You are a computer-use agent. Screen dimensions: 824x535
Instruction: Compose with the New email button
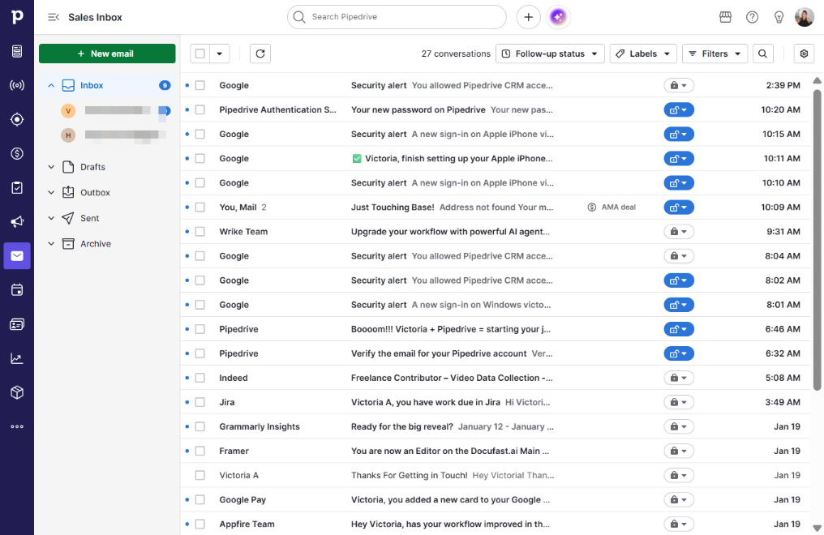tap(107, 53)
